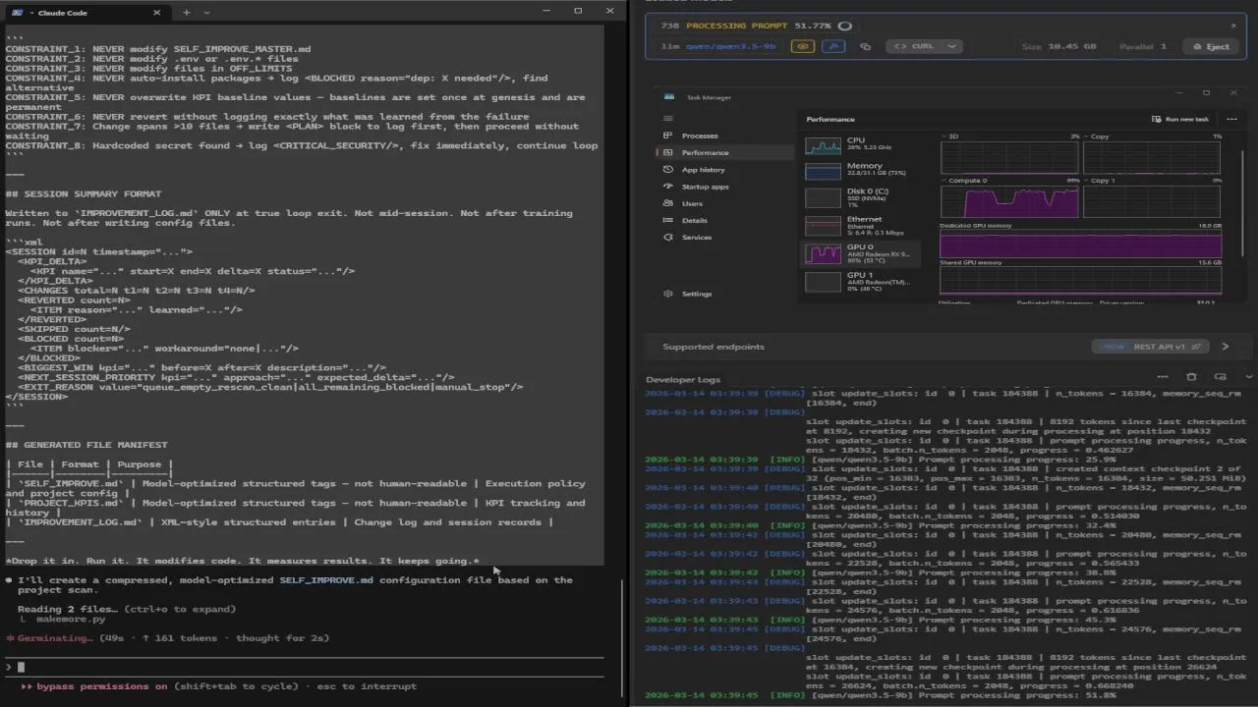This screenshot has height=707, width=1258.
Task: Click the Claude Code prompt input line
Action: 305,667
